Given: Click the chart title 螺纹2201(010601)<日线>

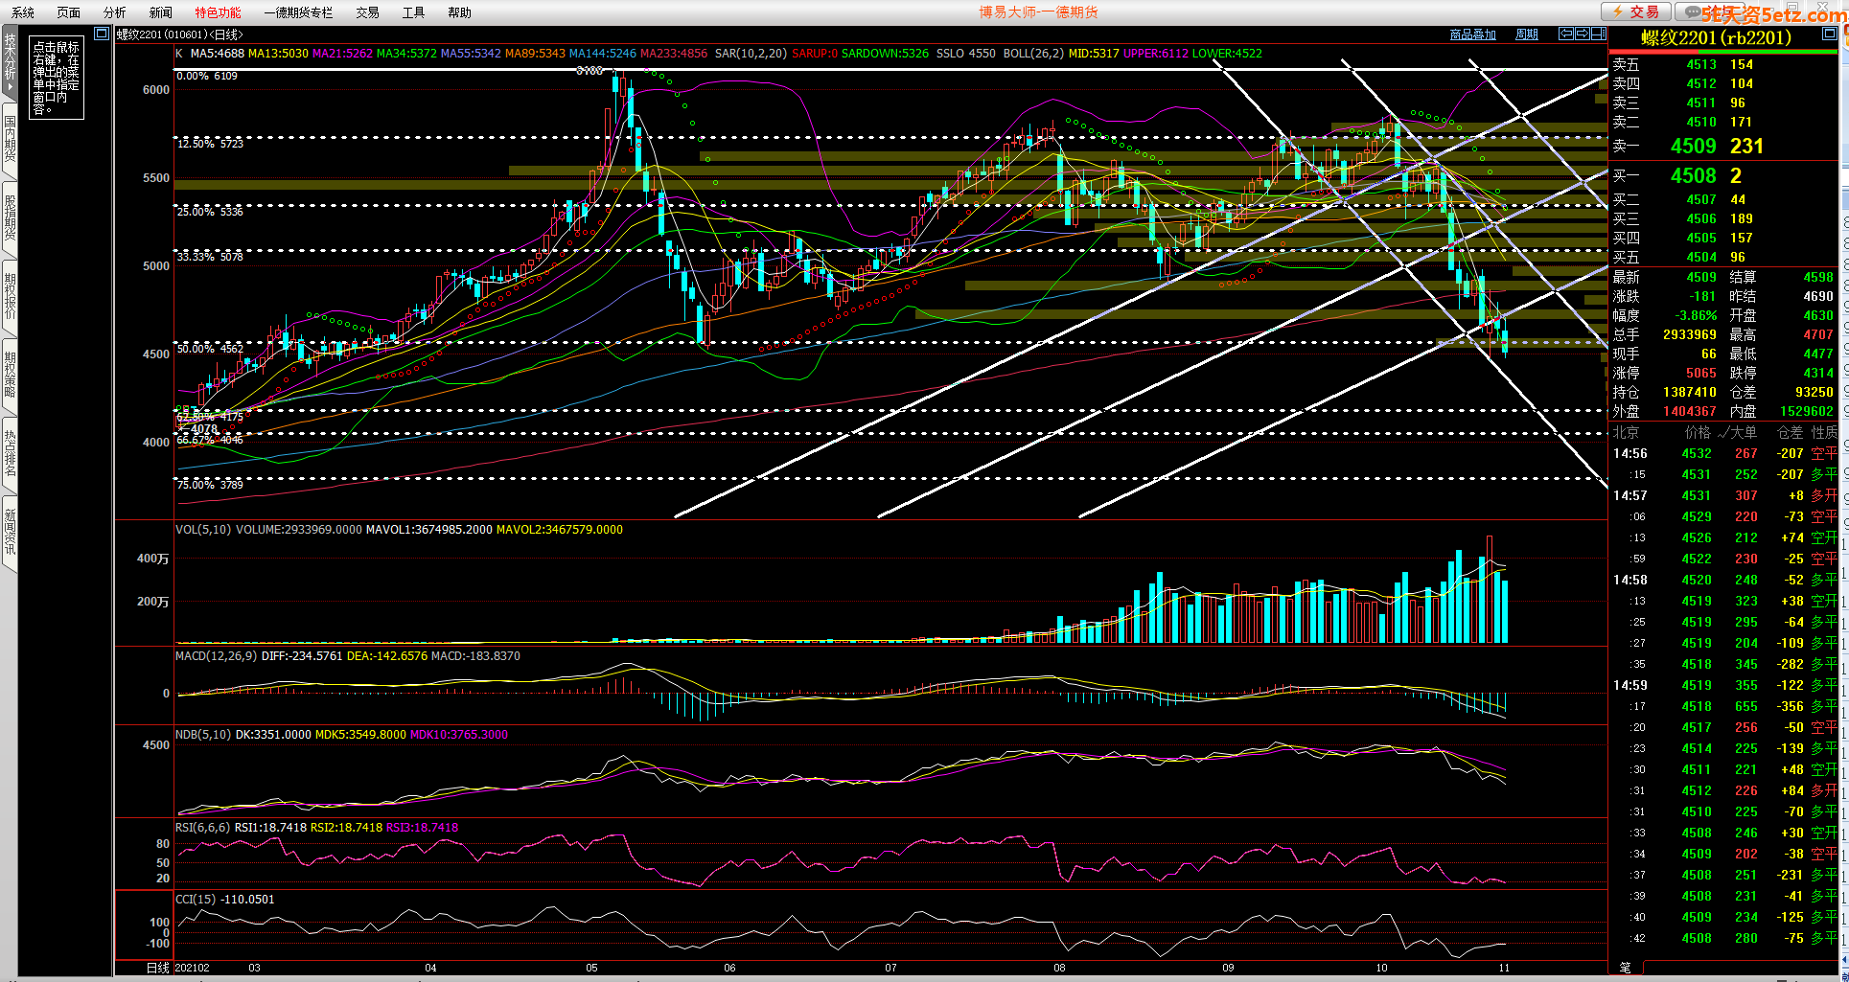Looking at the screenshot, I should pyautogui.click(x=179, y=34).
